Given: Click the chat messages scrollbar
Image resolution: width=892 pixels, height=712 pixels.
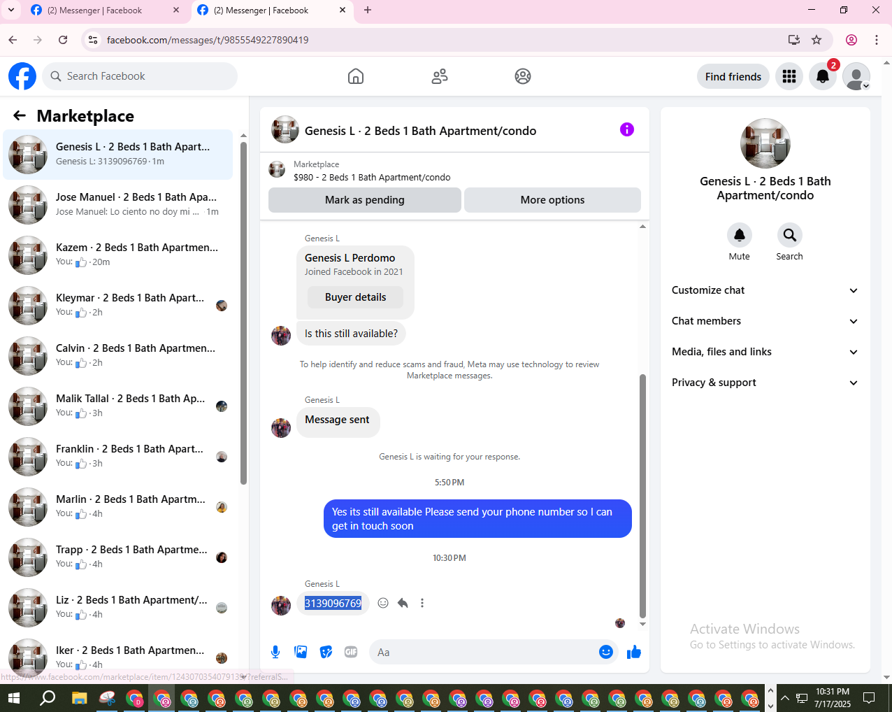Looking at the screenshot, I should (642, 496).
